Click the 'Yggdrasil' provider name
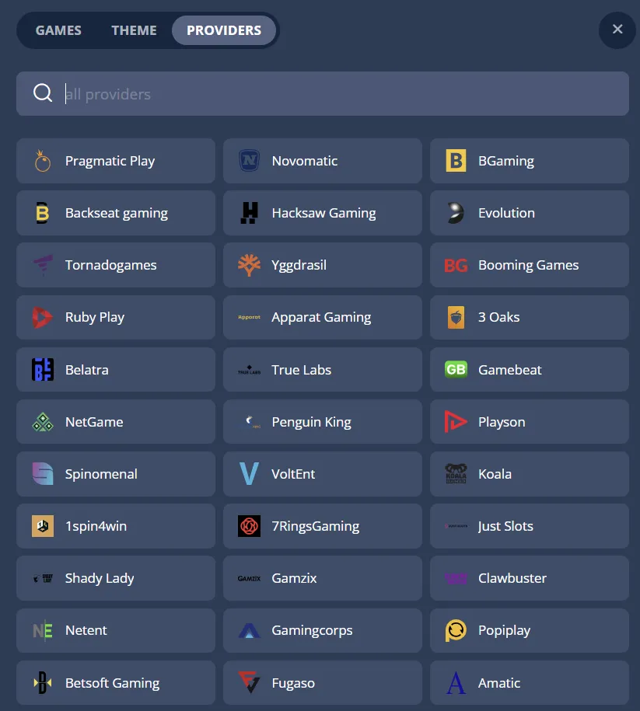 [x=299, y=265]
